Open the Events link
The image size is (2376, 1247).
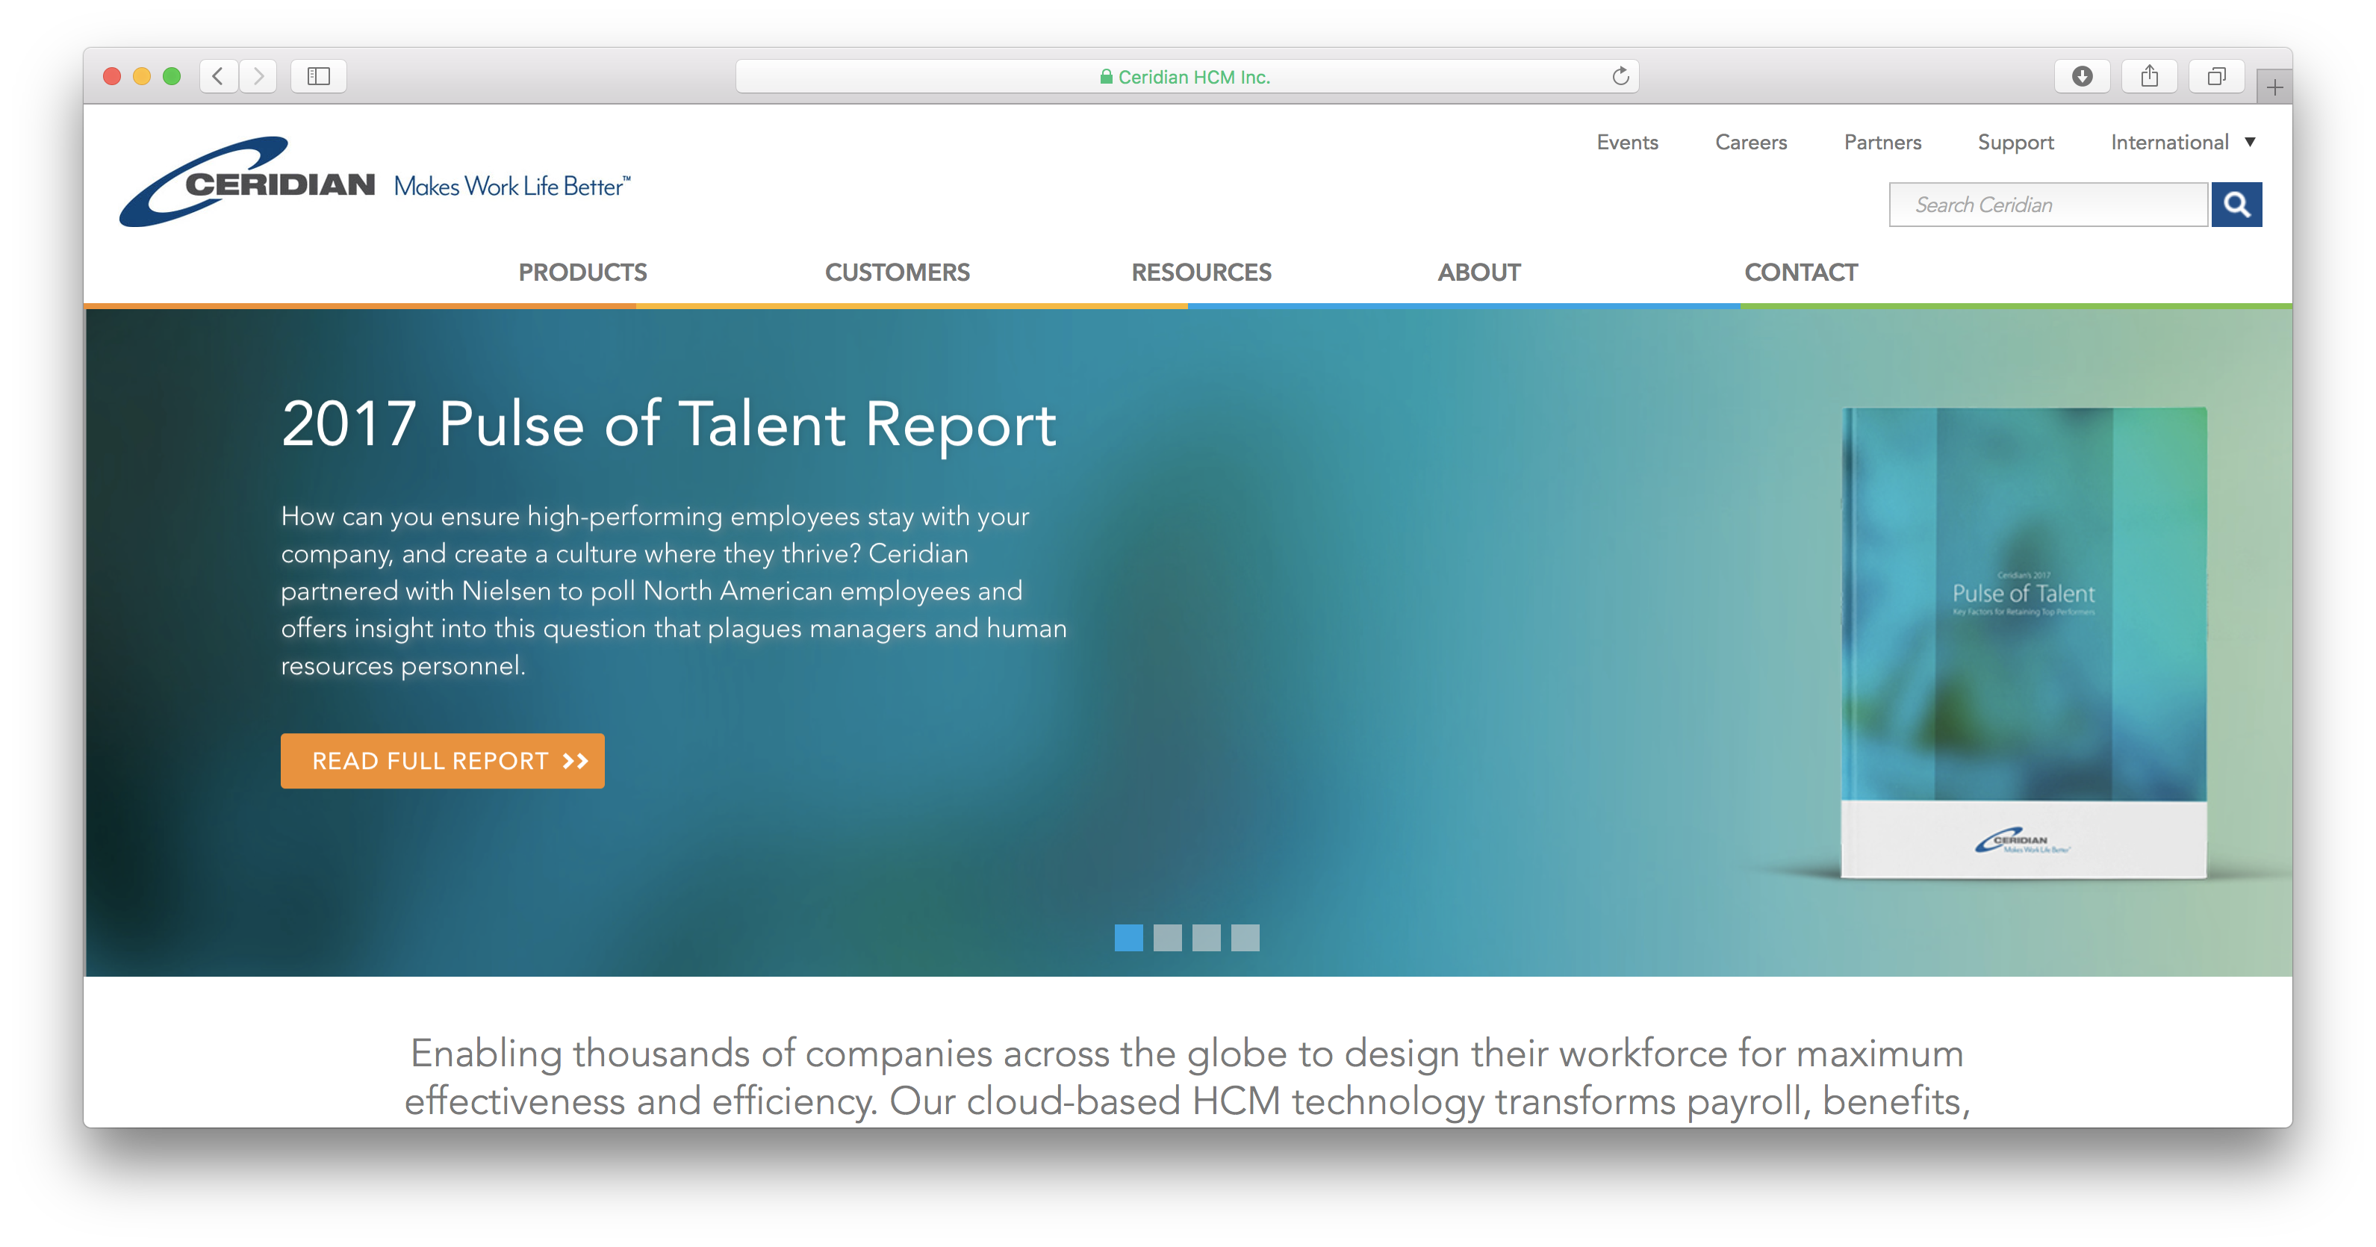(1627, 142)
